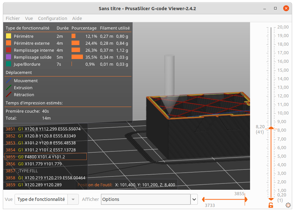The image size is (295, 212).
Task: Toggle Périmètre feature visibility label
Action: 23,36
